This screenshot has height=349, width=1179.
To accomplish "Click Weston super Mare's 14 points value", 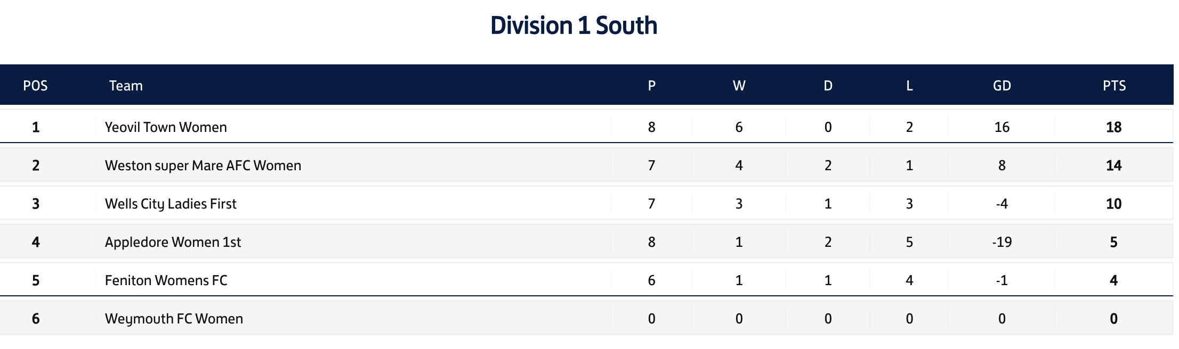I will (1113, 165).
